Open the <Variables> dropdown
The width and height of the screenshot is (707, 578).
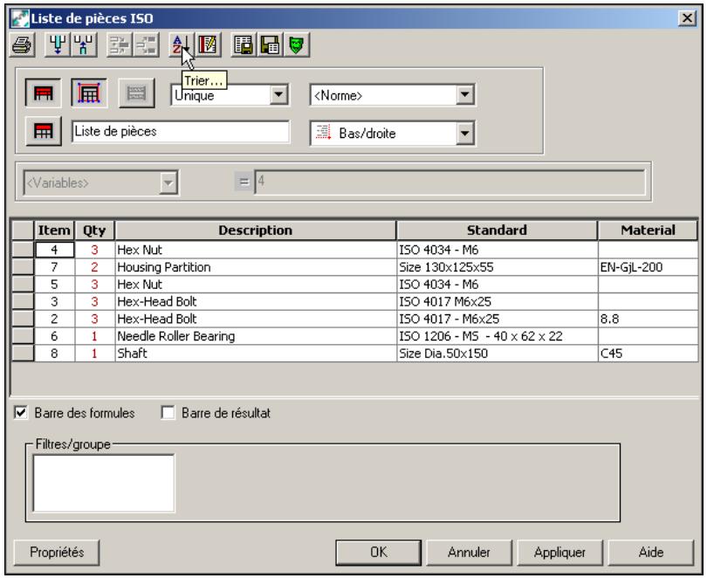[x=168, y=182]
